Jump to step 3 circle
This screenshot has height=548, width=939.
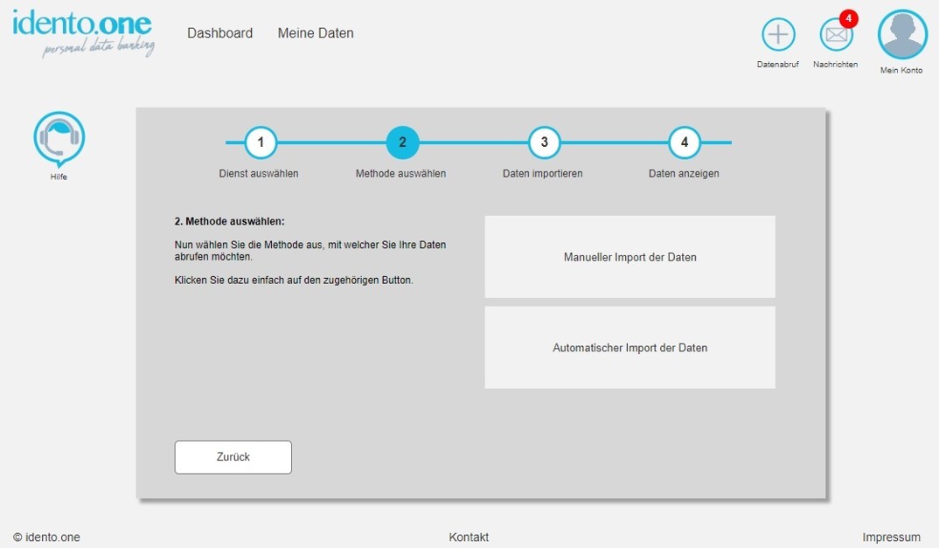[544, 142]
